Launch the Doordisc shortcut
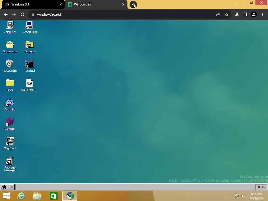268x201 pixels. click(10, 105)
